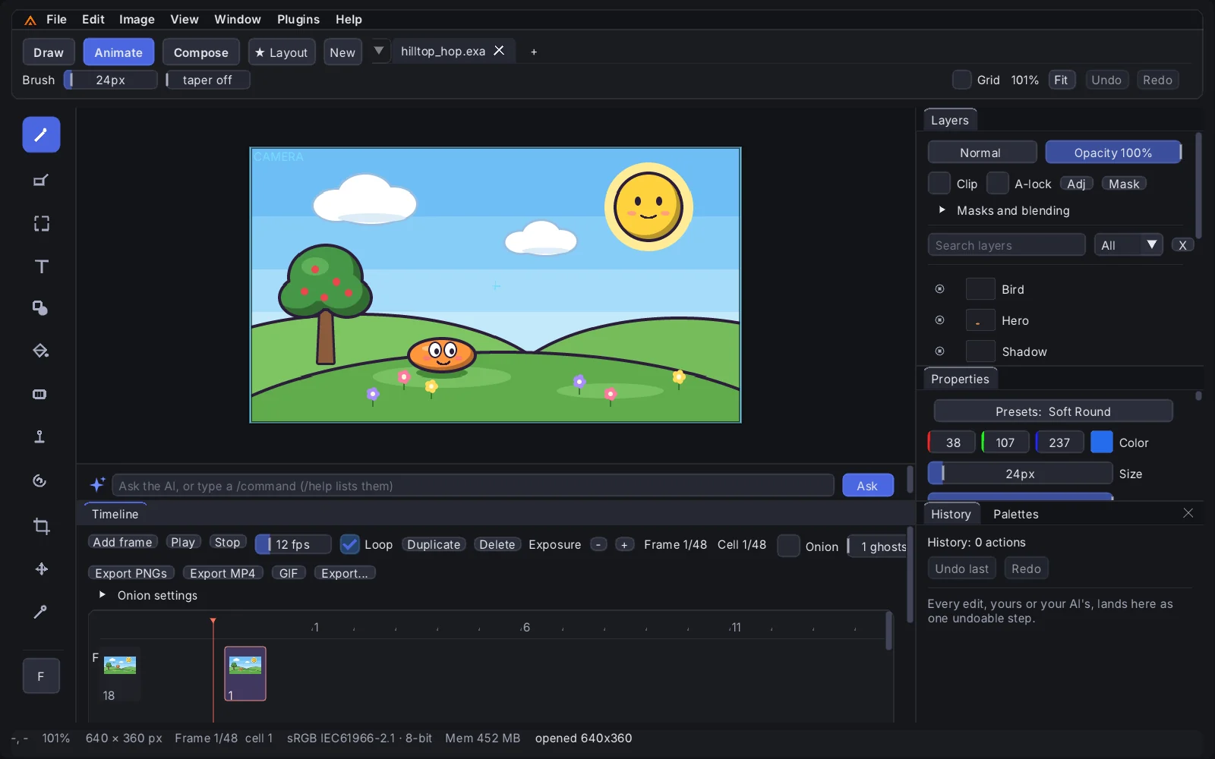The height and width of the screenshot is (759, 1215).
Task: Pick the Shapes tool
Action: (x=41, y=308)
